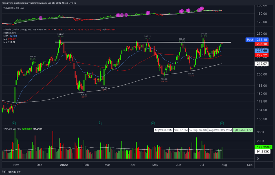Click the Apr label on the time axis
The height and width of the screenshot is (175, 275).
tap(133, 165)
